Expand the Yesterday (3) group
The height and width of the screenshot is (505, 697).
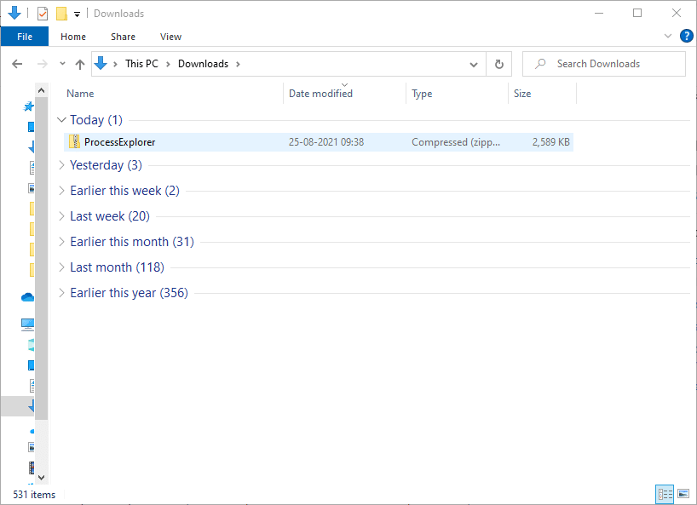tap(61, 165)
